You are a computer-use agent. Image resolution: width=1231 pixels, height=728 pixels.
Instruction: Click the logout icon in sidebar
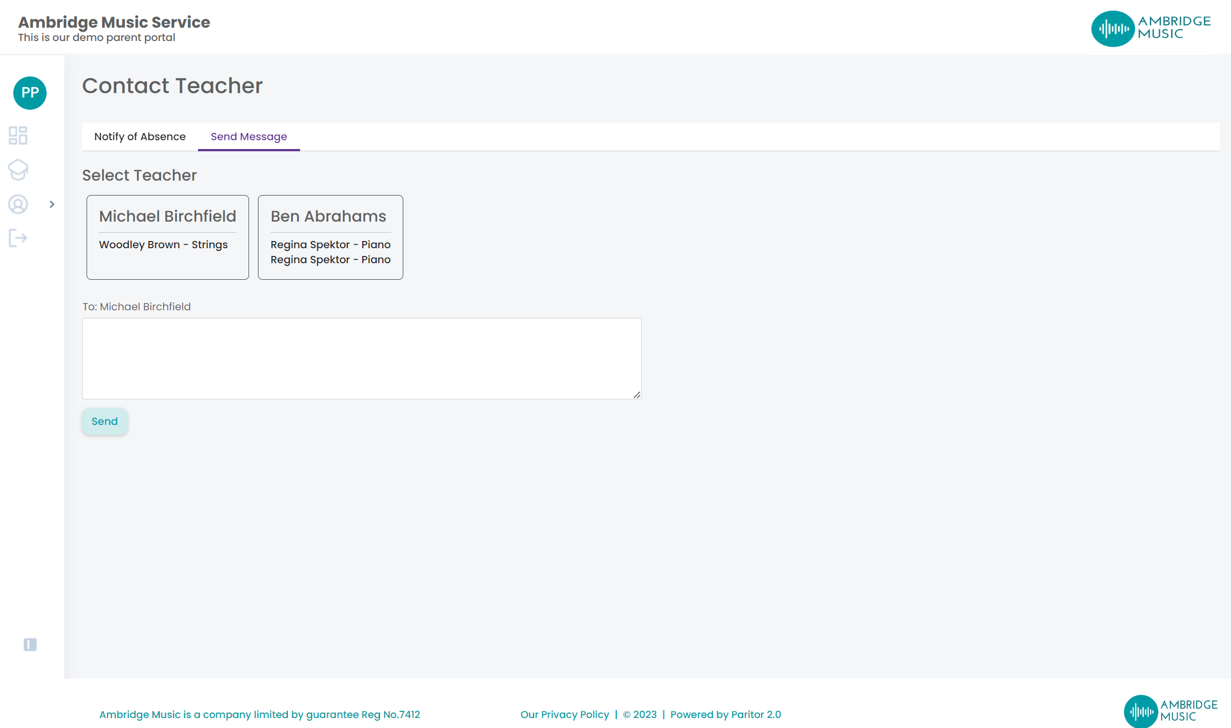click(x=18, y=238)
